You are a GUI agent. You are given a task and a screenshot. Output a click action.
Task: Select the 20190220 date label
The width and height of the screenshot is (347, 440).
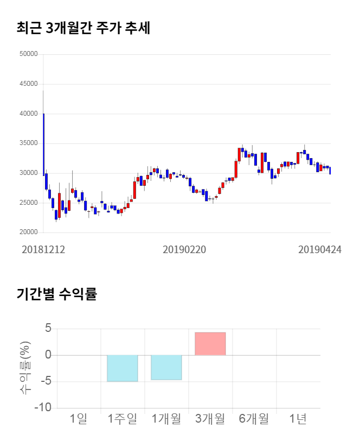pos(184,250)
